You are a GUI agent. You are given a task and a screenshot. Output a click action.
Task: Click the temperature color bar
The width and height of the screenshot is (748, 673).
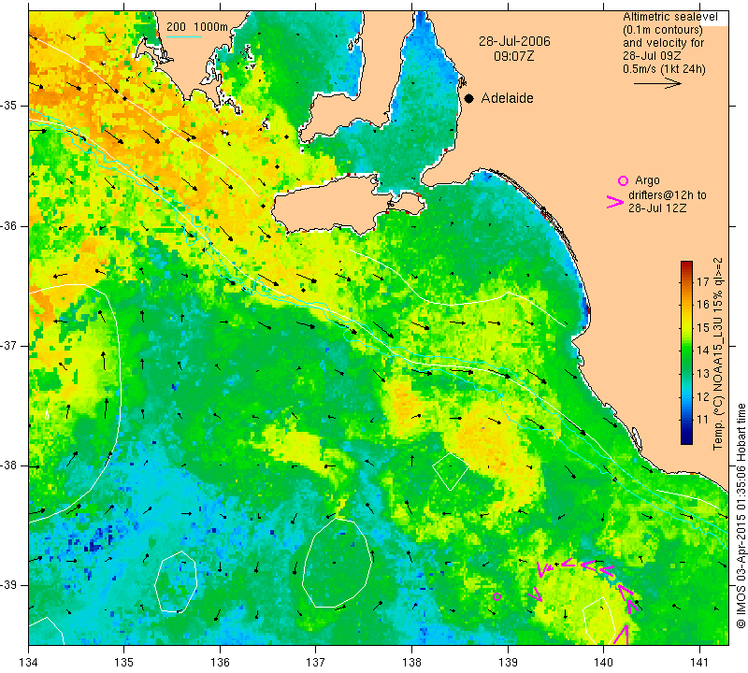(x=686, y=352)
